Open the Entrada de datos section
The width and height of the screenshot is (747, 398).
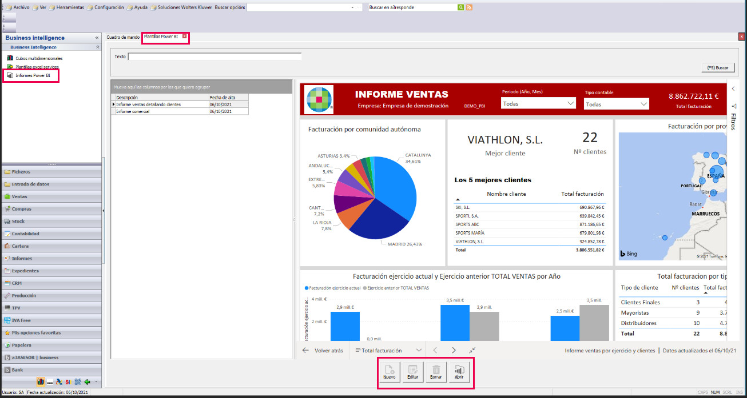pos(51,184)
